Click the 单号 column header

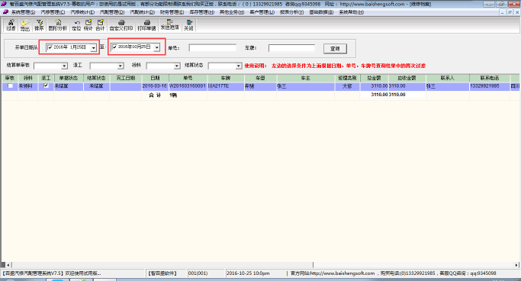tap(188, 78)
